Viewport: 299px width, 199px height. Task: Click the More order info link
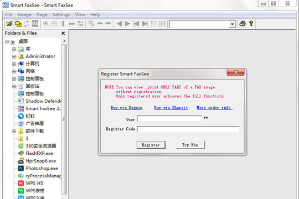click(x=214, y=108)
